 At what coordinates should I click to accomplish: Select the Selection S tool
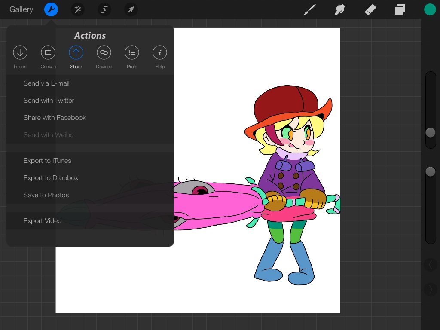coord(104,9)
